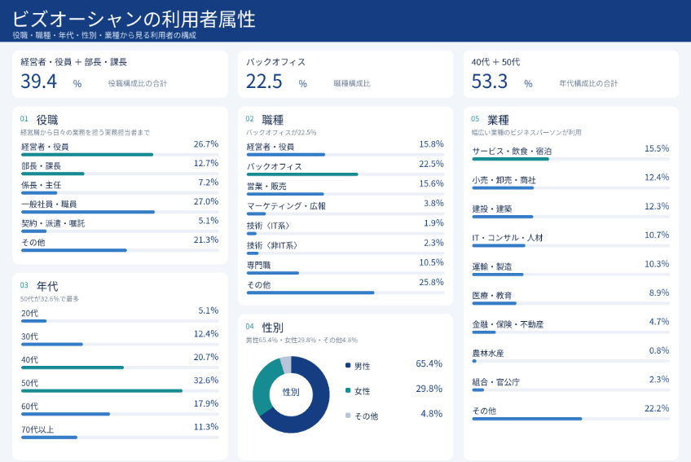Click the 22.5 バックオフィス summary value
The width and height of the screenshot is (691, 462).
[264, 81]
